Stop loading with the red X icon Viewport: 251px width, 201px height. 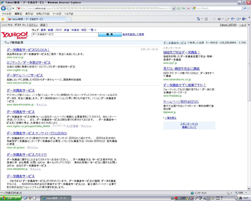(188, 8)
